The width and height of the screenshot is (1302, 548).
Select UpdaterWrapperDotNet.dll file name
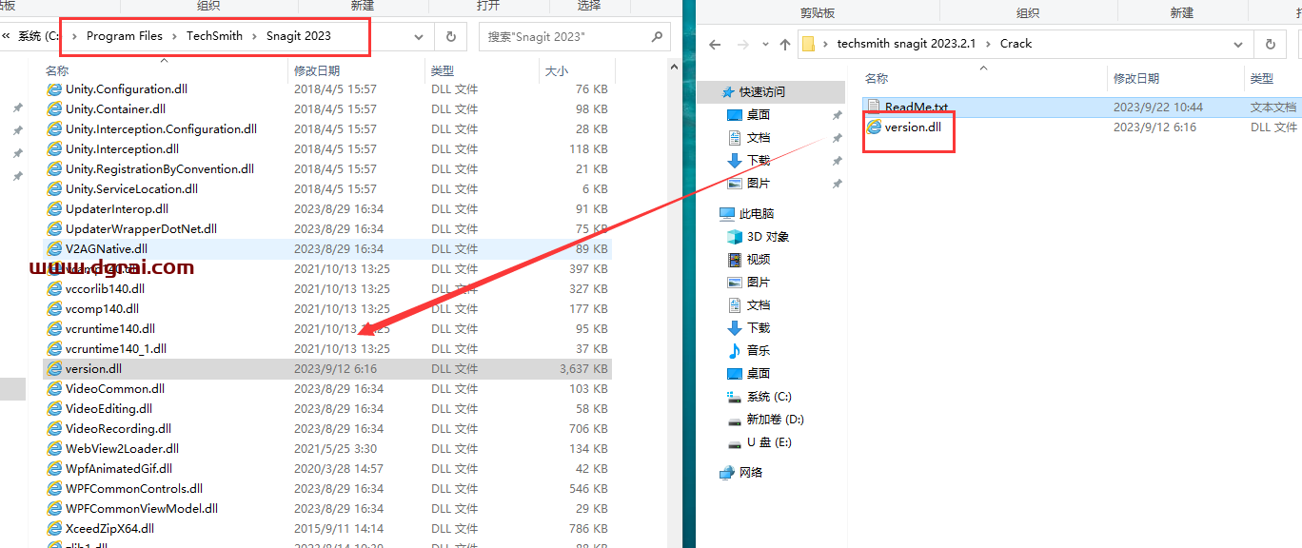[141, 229]
